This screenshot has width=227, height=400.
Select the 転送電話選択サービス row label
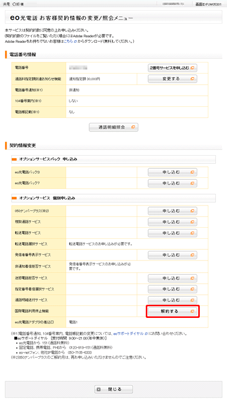(31, 244)
